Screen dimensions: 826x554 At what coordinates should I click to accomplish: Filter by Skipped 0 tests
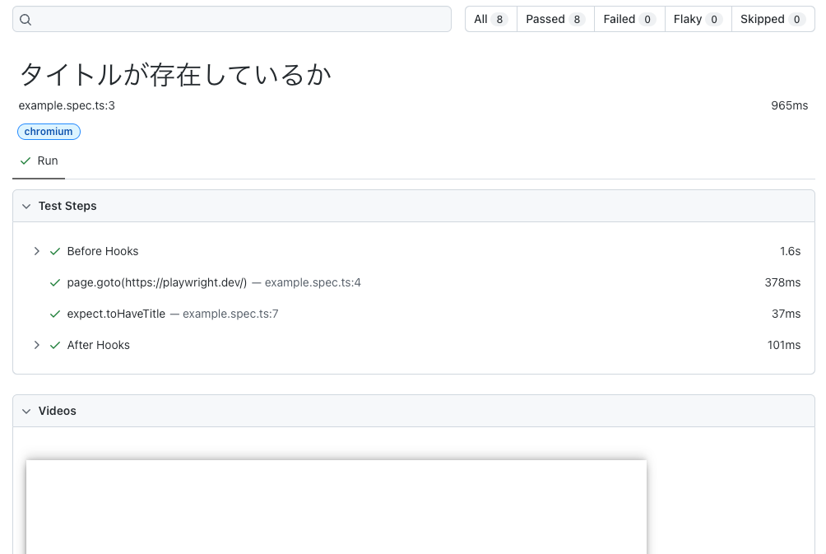click(773, 20)
